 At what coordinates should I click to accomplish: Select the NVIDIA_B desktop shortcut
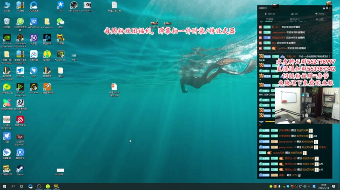[x=60, y=55]
